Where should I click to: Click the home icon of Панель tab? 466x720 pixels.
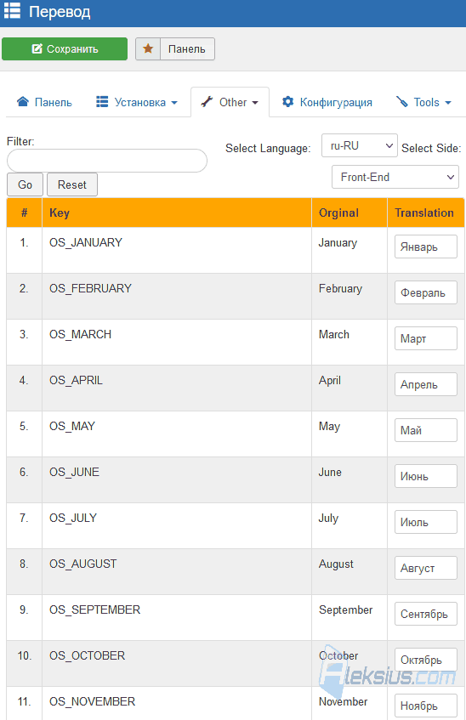click(x=23, y=102)
